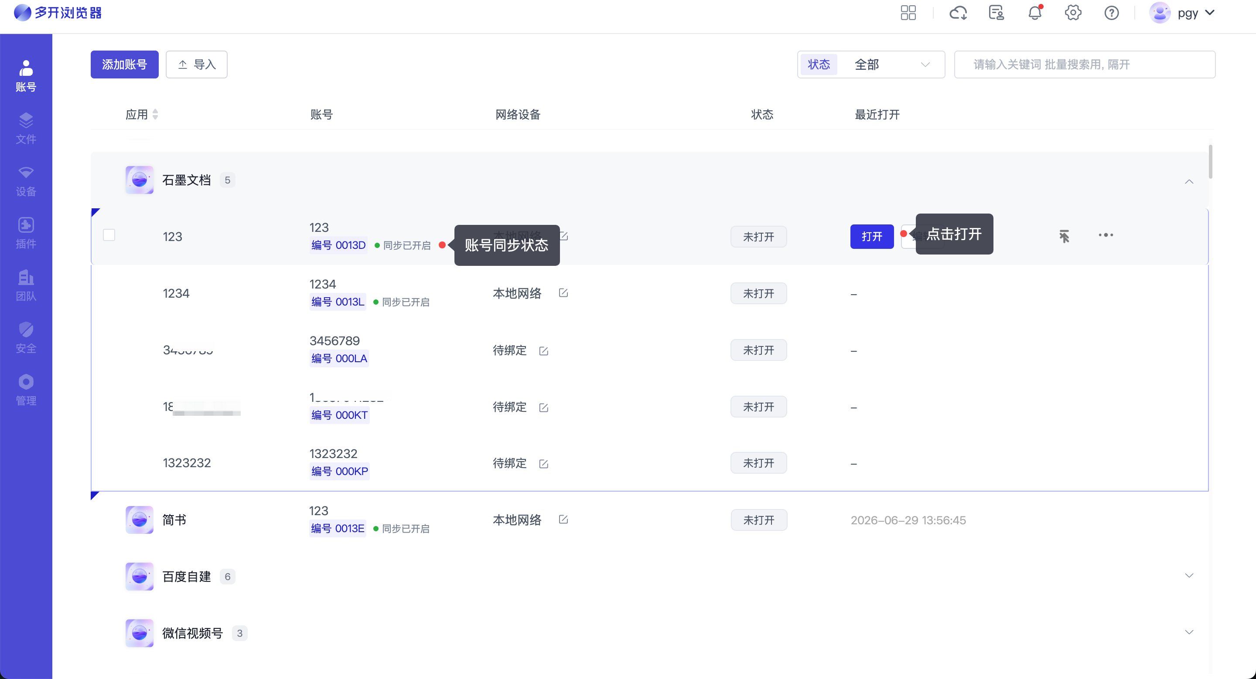Edit network binding for account 1323232

click(544, 464)
